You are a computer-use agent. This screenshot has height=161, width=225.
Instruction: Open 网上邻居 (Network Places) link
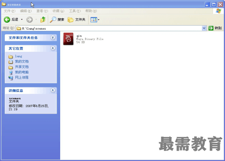22,77
